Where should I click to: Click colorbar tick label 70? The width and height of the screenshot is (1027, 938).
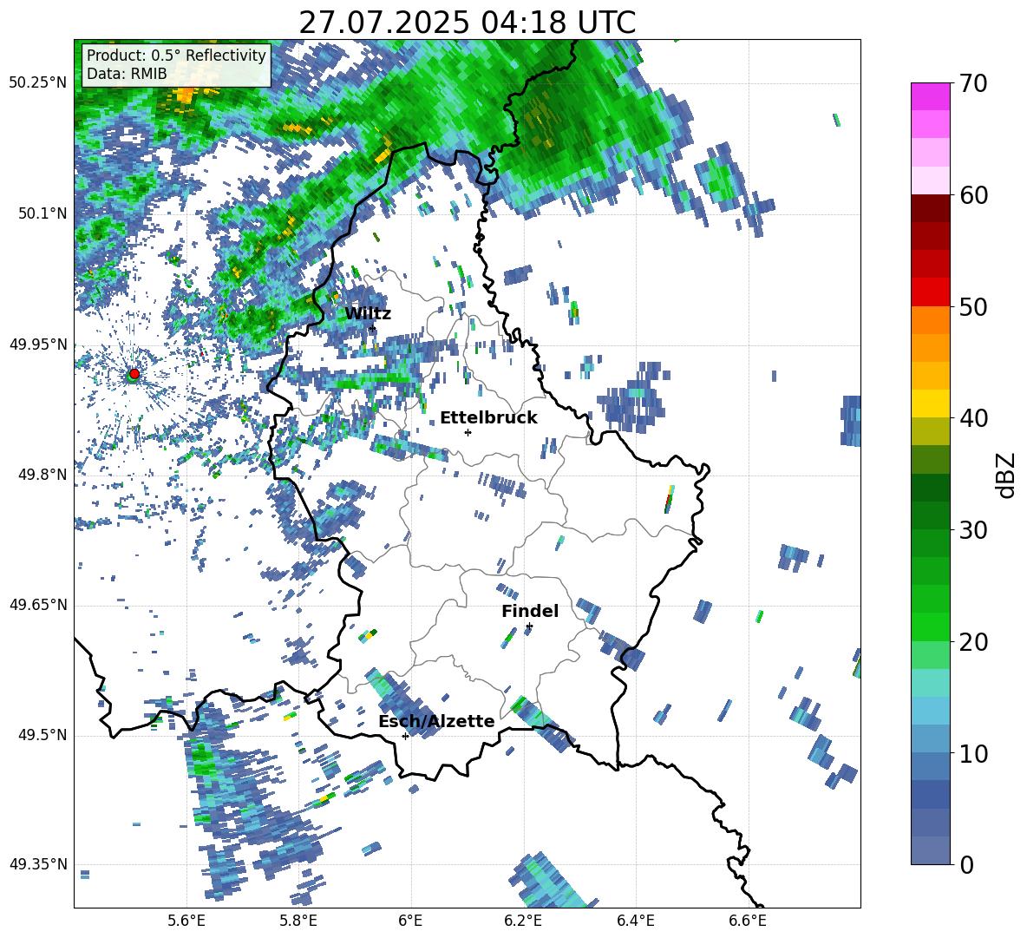(x=973, y=84)
